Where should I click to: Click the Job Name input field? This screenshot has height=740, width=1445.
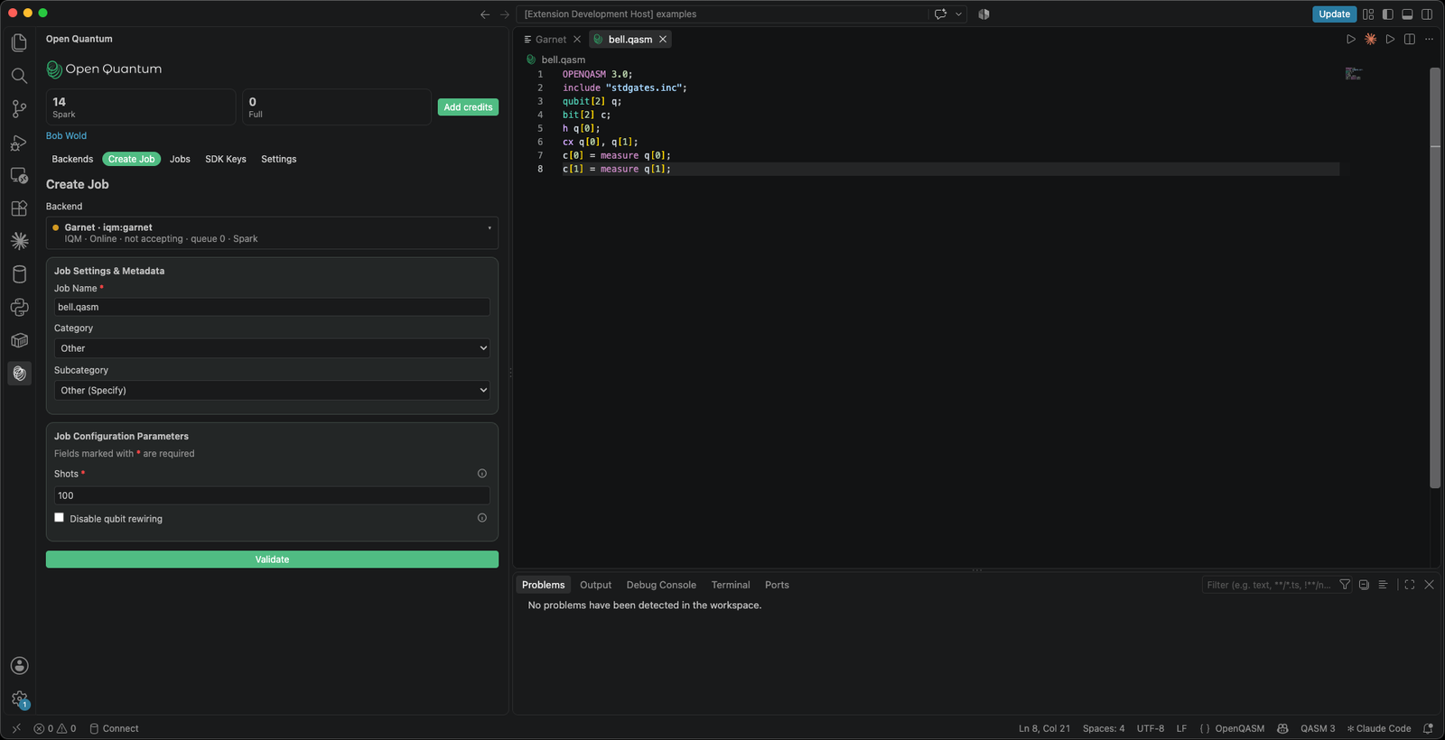click(x=272, y=307)
